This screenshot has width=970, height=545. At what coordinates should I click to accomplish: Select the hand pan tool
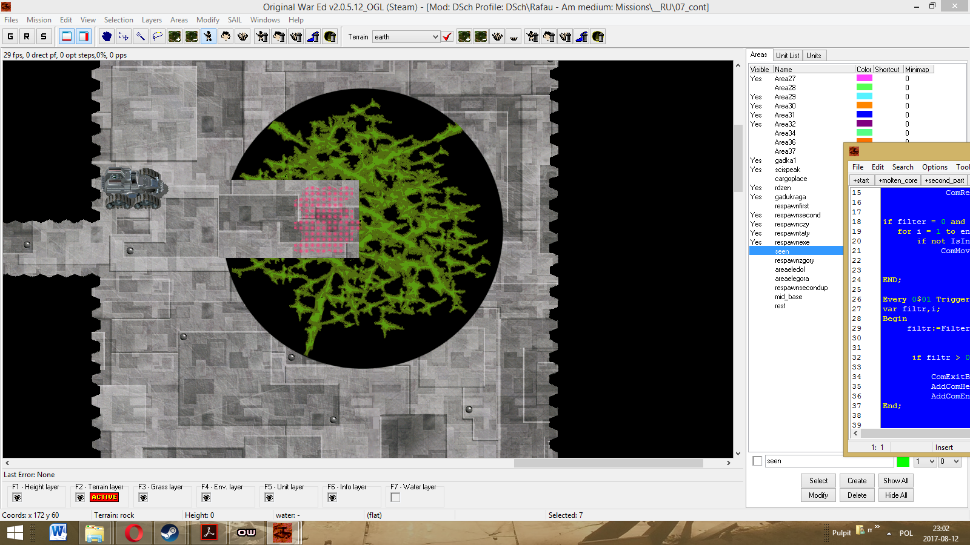click(107, 36)
